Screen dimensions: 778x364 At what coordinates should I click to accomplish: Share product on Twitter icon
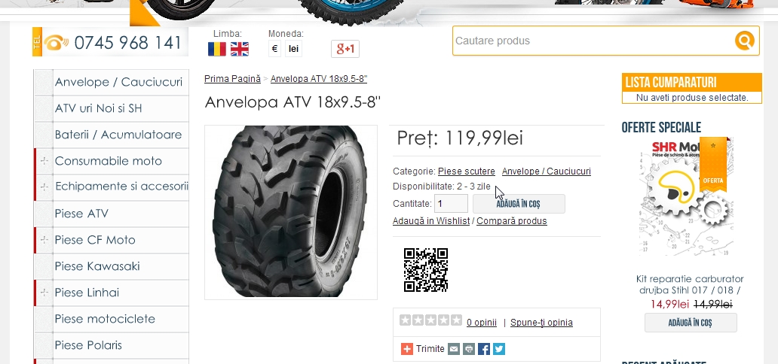click(499, 349)
